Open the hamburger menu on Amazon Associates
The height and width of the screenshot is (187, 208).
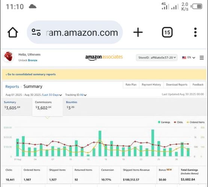(202, 58)
